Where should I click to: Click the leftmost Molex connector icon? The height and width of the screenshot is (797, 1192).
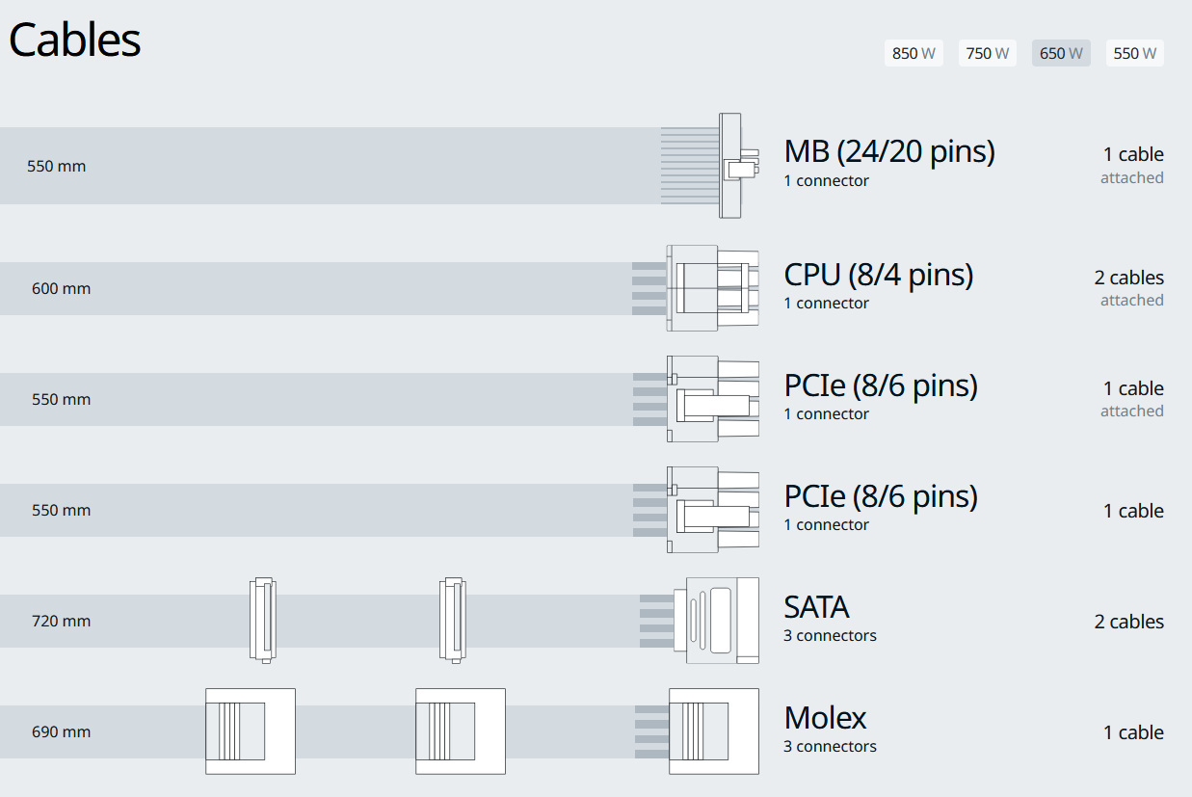click(250, 731)
